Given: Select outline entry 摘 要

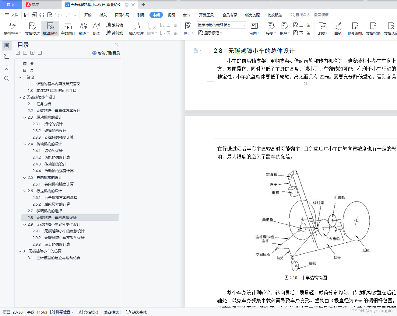Looking at the screenshot, I should [x=28, y=64].
